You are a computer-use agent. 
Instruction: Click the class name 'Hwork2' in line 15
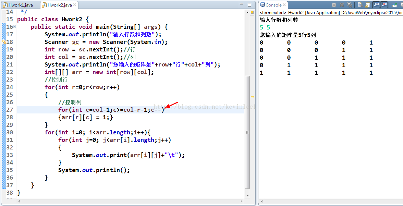click(x=72, y=19)
